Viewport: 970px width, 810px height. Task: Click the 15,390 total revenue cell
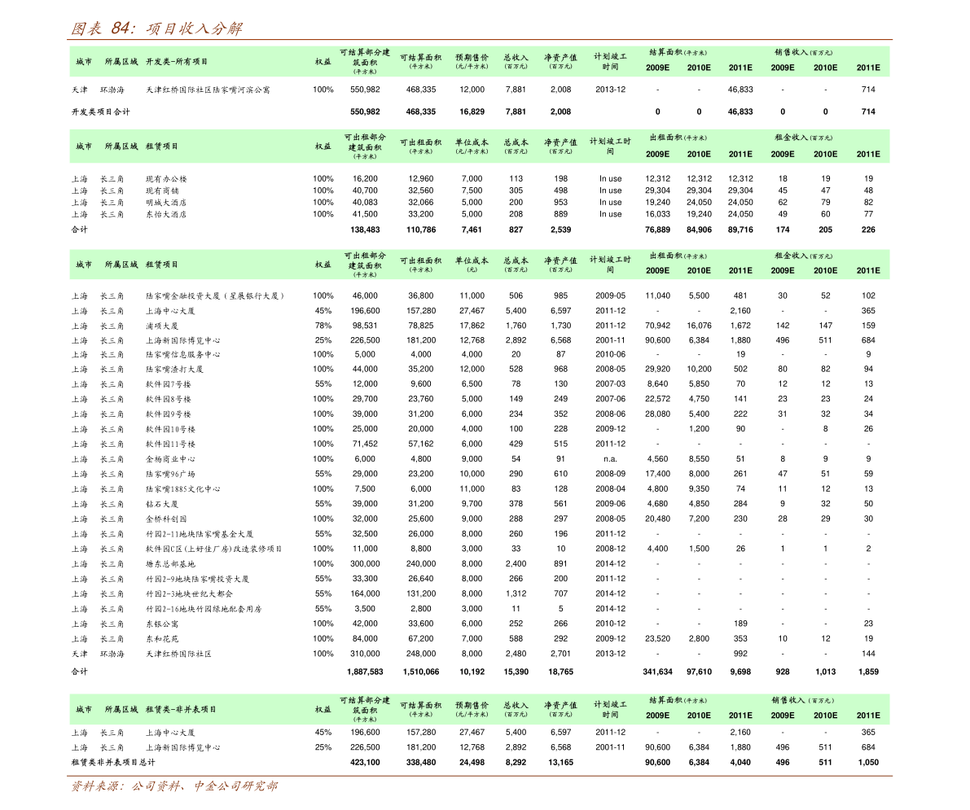pyautogui.click(x=516, y=672)
